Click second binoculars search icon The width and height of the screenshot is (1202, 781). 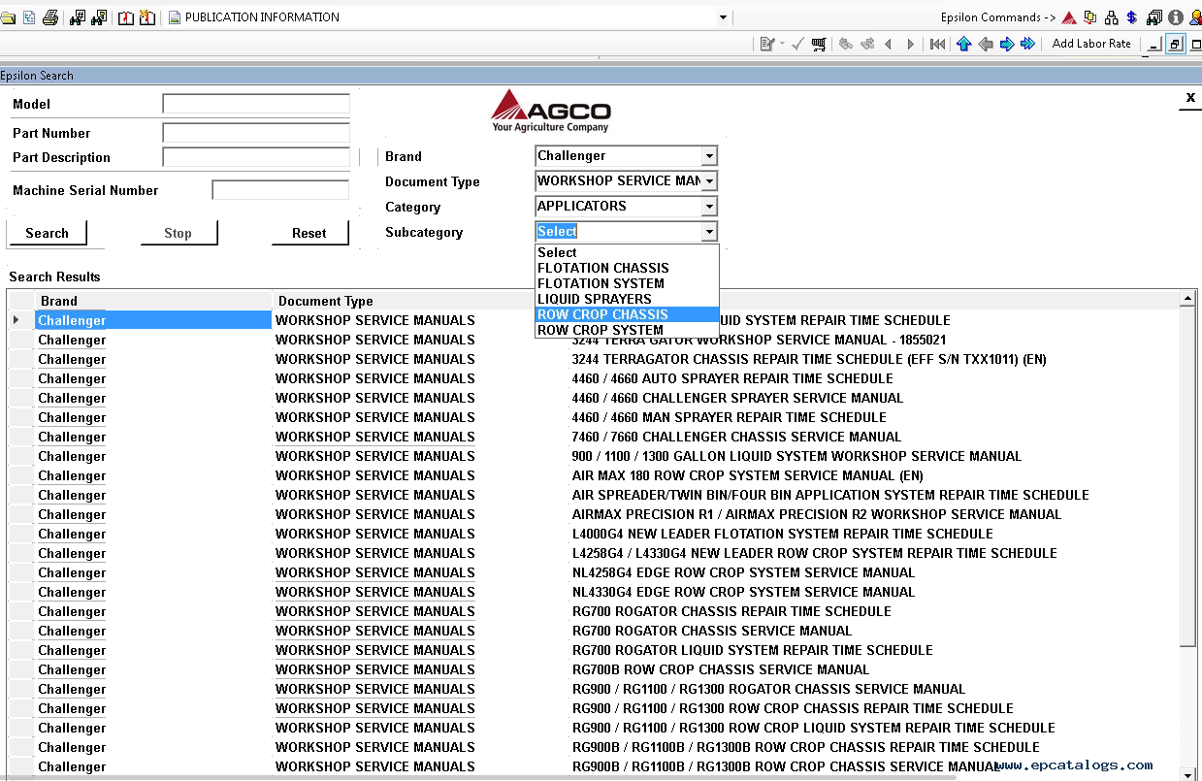[99, 17]
